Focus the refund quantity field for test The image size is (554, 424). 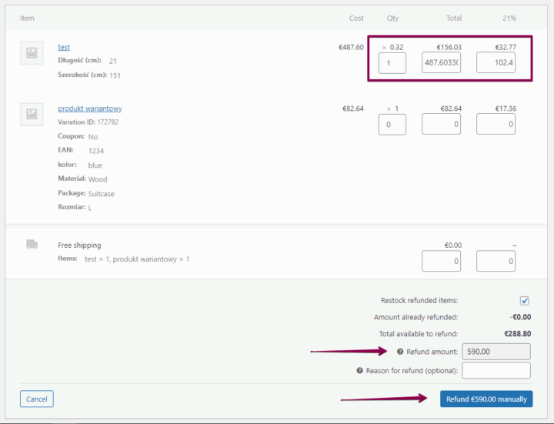(392, 62)
